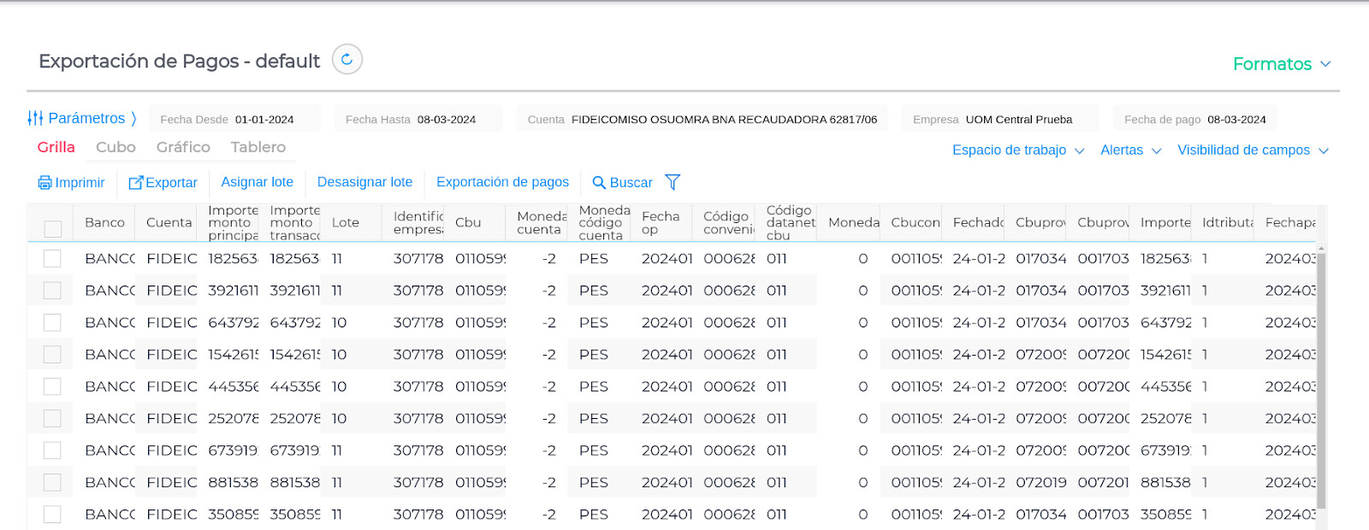Select the row checkbox for importe 881538

click(52, 483)
